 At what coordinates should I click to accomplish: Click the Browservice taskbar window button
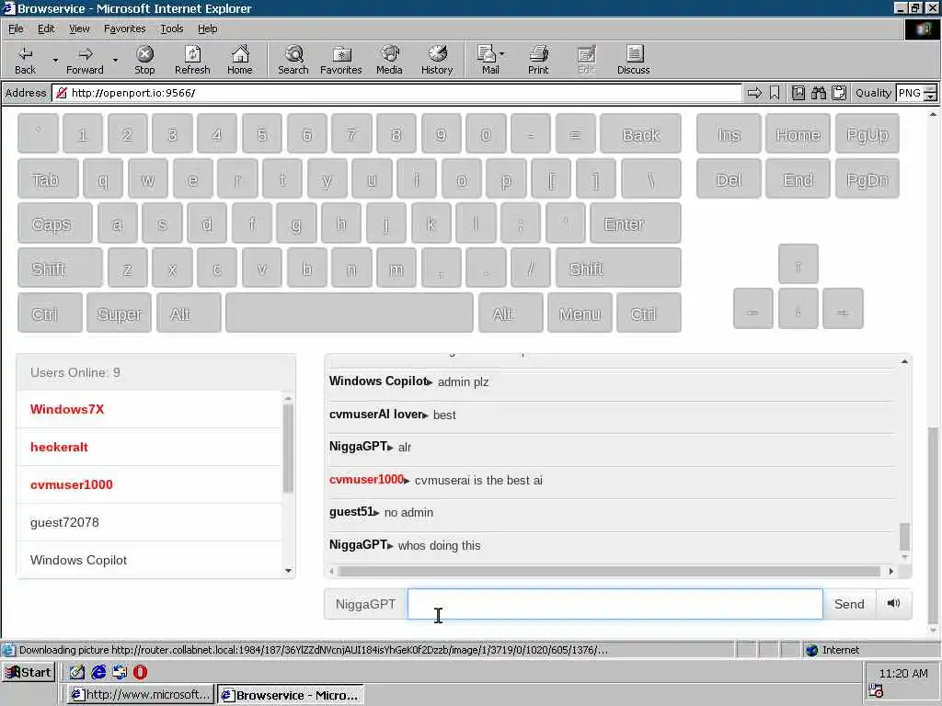[x=290, y=695]
